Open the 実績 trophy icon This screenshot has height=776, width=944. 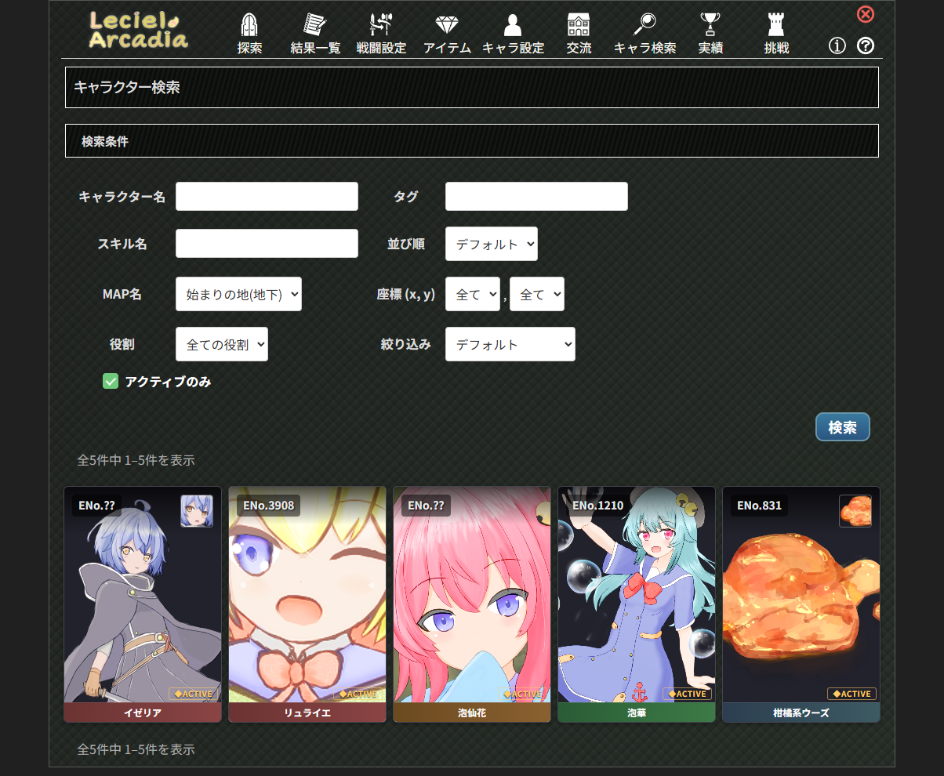(x=710, y=26)
